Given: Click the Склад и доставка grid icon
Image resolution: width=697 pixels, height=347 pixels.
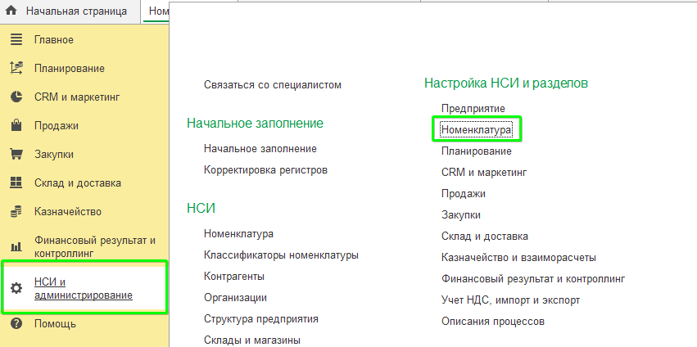Looking at the screenshot, I should pyautogui.click(x=16, y=183).
